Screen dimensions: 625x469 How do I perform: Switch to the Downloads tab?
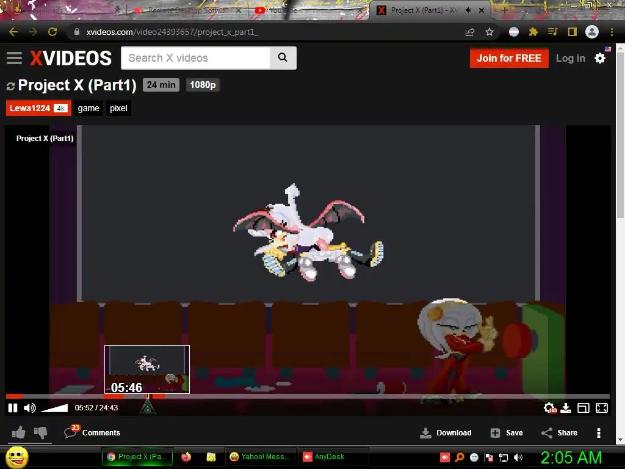point(63,10)
